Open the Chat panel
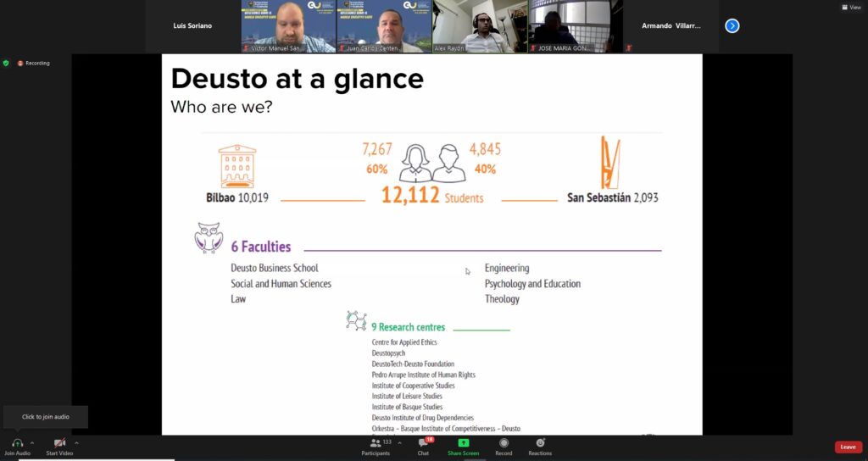The height and width of the screenshot is (461, 868). (423, 446)
